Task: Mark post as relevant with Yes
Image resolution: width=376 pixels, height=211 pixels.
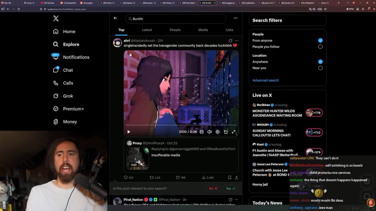Action: pyautogui.click(x=230, y=188)
